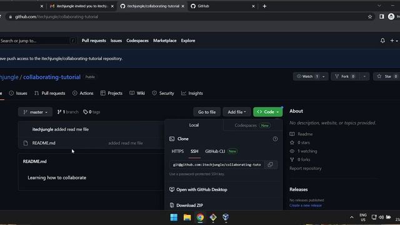This screenshot has height=225, width=400.
Task: Click the Report repository link
Action: [306, 168]
